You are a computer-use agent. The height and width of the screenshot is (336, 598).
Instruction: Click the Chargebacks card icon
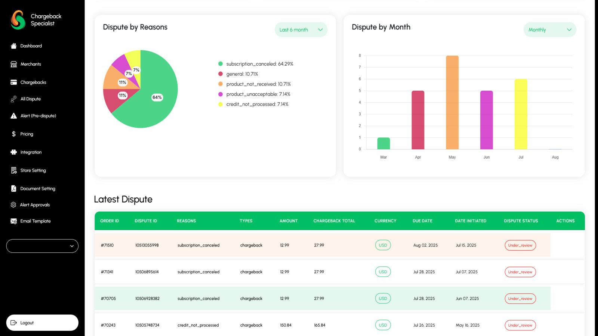(14, 82)
